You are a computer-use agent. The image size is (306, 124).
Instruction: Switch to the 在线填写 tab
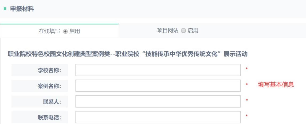49,31
